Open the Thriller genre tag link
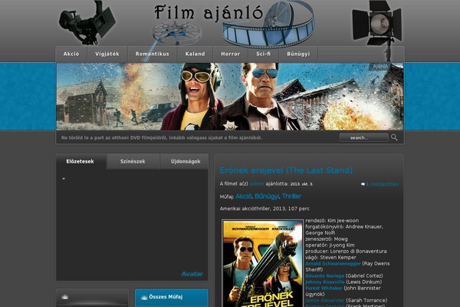Image resolution: width=460 pixels, height=307 pixels. click(x=291, y=196)
